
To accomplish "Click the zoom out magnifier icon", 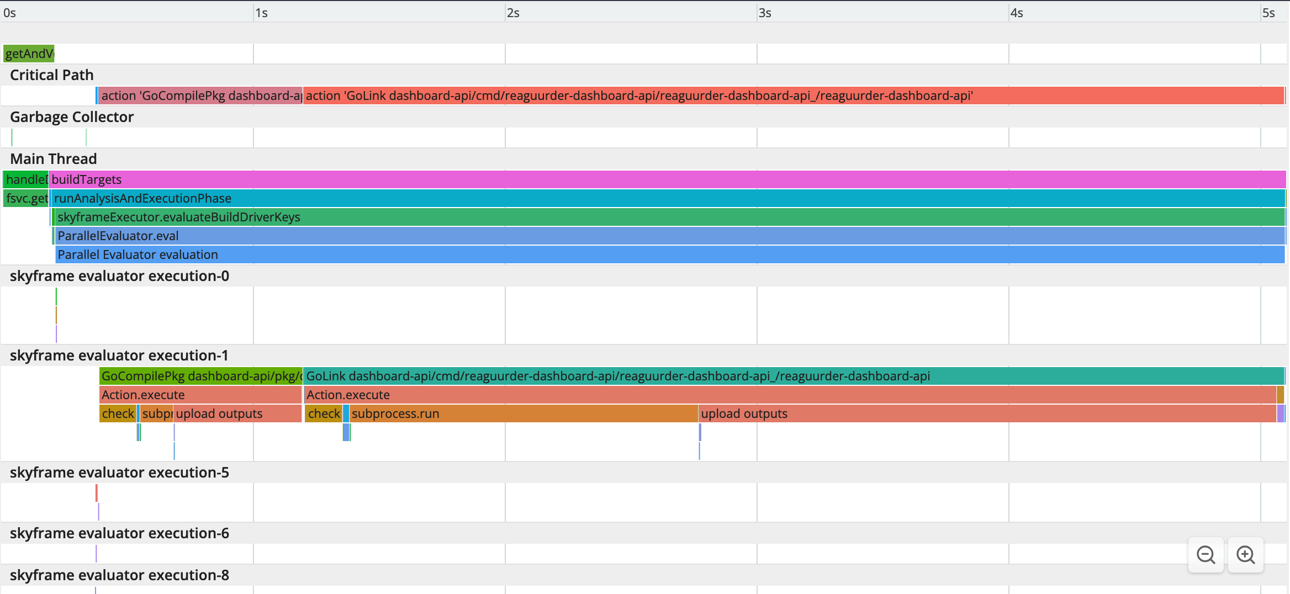I will [x=1206, y=555].
